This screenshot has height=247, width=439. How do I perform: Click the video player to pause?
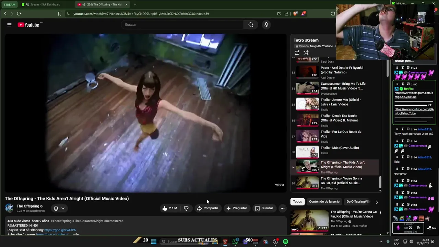(x=145, y=113)
